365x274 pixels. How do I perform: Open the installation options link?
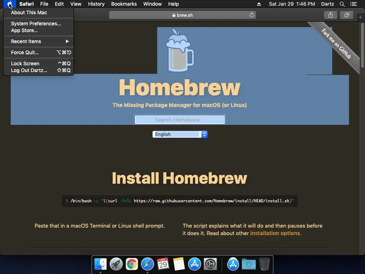click(275, 233)
